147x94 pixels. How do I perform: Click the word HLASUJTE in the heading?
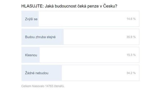pos(32,6)
